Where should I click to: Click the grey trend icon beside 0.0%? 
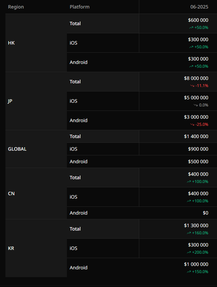click(x=196, y=105)
